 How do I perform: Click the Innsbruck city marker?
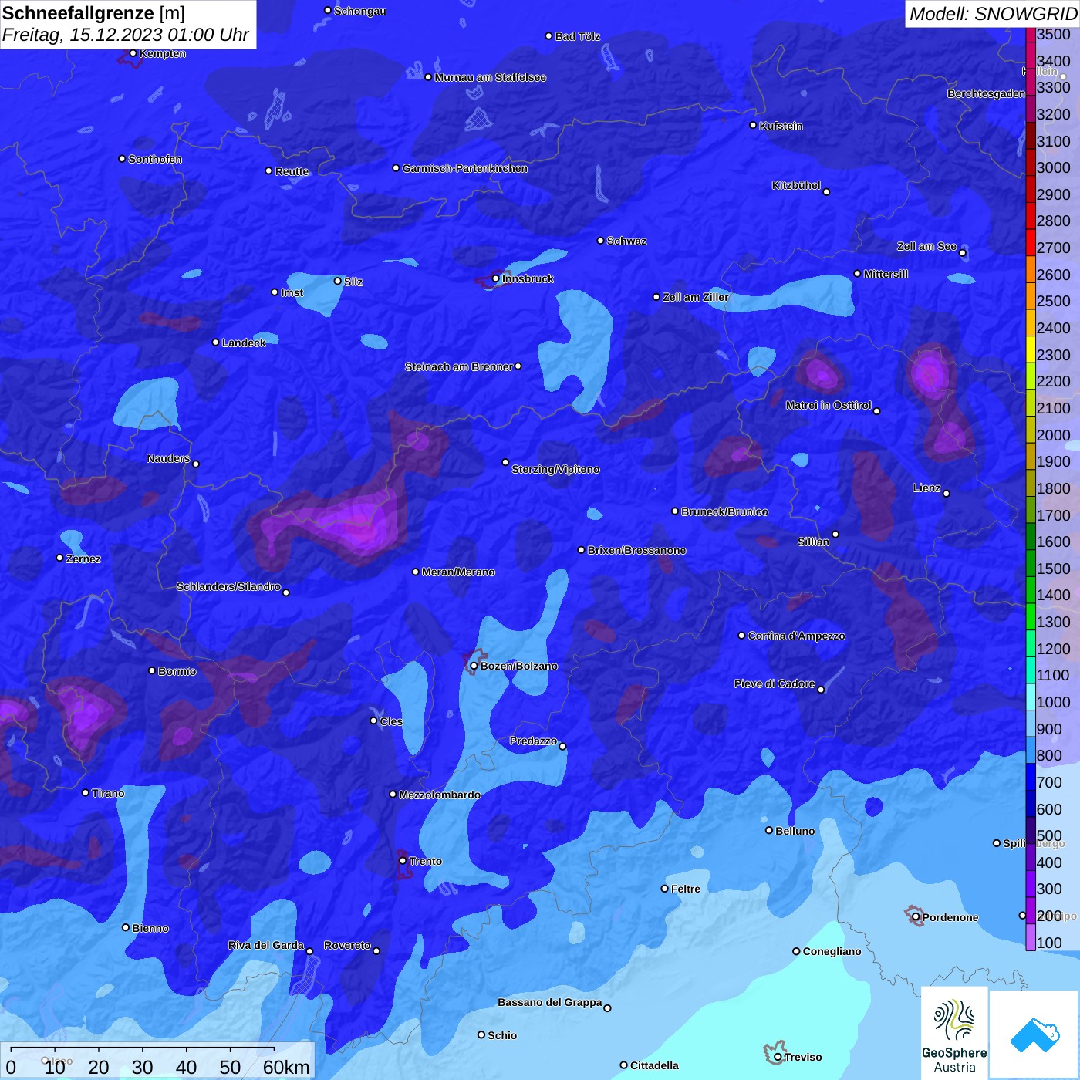click(495, 278)
